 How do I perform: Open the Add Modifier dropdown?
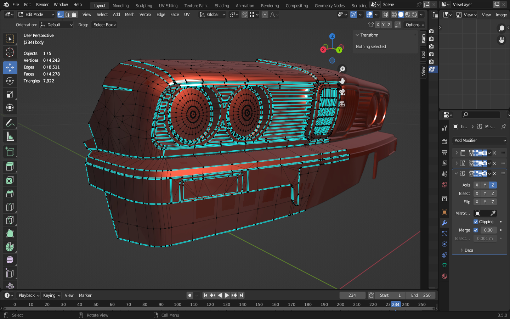pyautogui.click(x=480, y=140)
